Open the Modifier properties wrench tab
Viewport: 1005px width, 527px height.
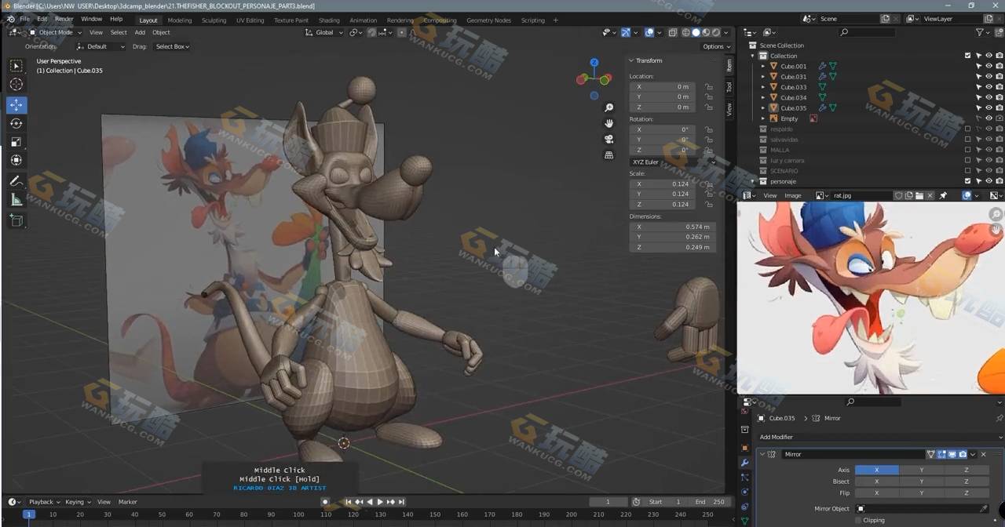click(744, 463)
